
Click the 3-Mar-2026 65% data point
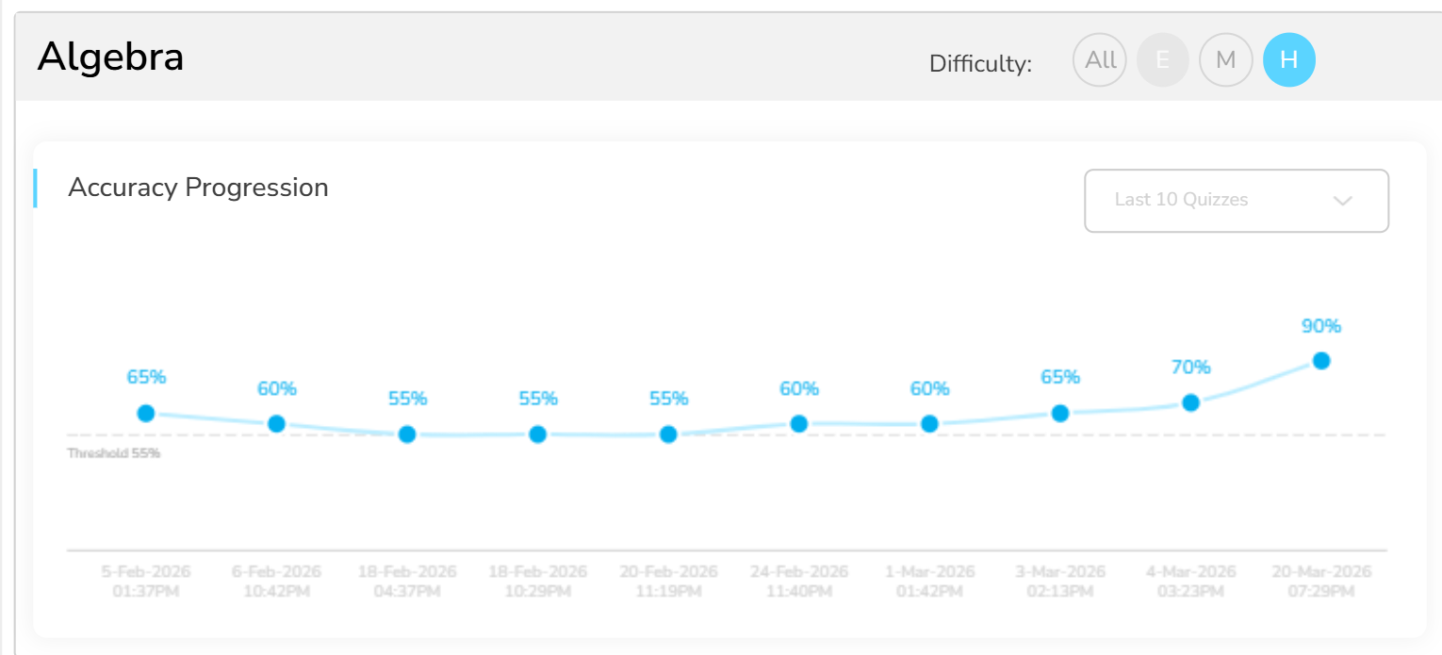point(1060,413)
